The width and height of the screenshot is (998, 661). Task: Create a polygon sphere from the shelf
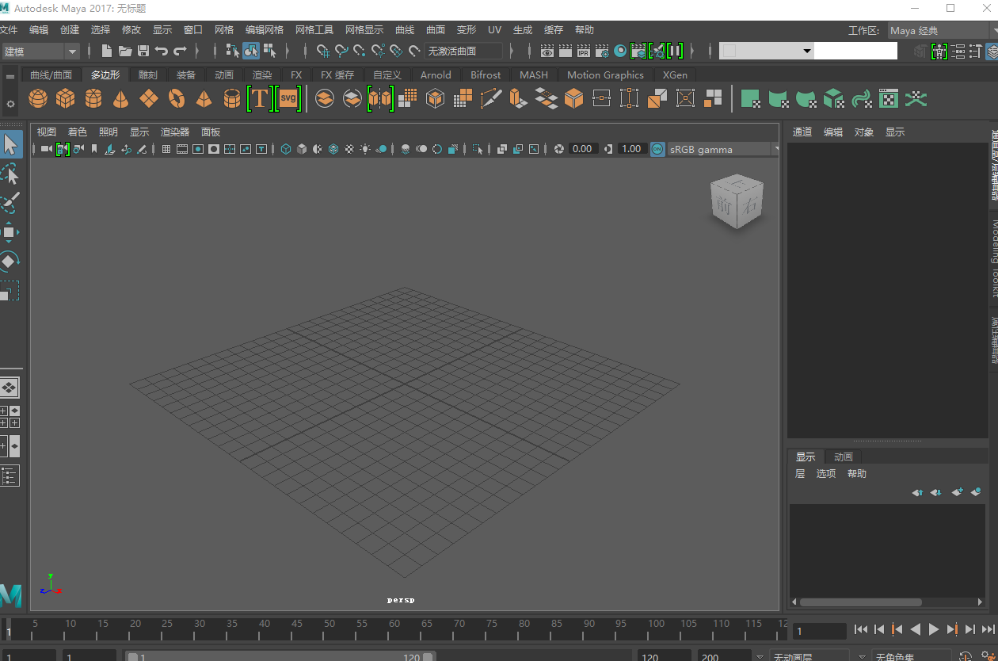[x=36, y=98]
